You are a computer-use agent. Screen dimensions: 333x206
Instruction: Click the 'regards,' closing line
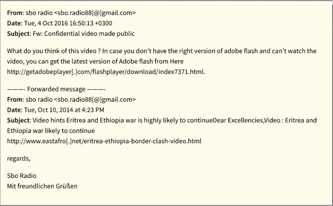pos(19,159)
